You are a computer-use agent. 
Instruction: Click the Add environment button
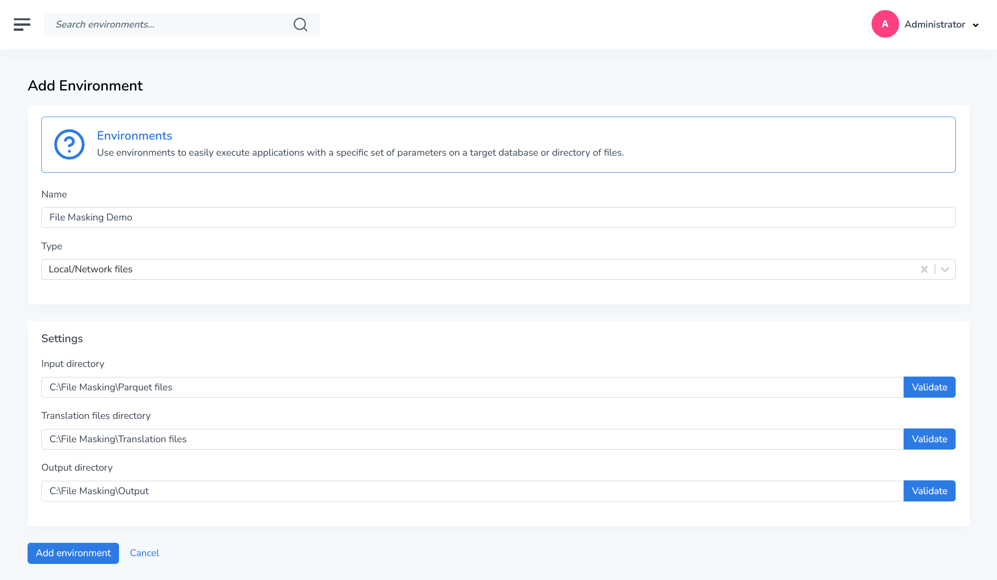point(73,553)
